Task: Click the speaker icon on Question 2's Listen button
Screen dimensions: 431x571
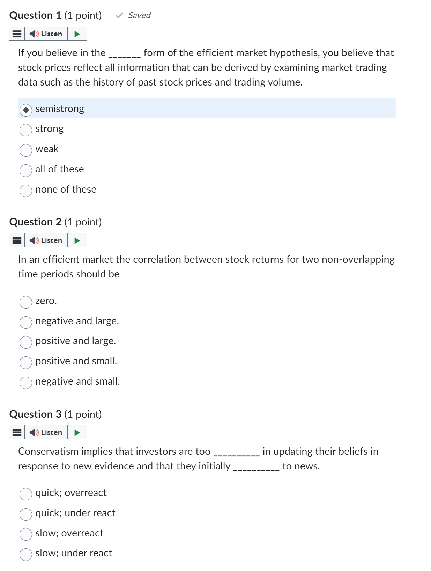Action: click(x=33, y=240)
